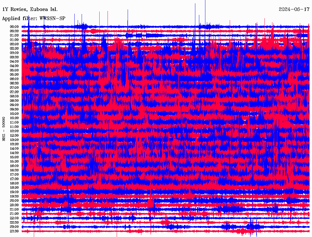Select the 00:00 time label
This screenshot has width=312, height=237.
click(14, 27)
